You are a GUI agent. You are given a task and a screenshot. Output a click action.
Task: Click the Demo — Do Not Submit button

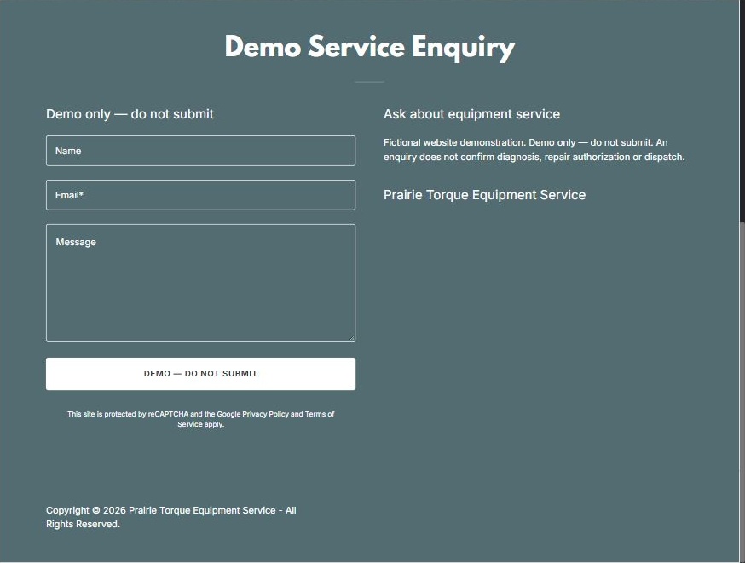click(200, 374)
